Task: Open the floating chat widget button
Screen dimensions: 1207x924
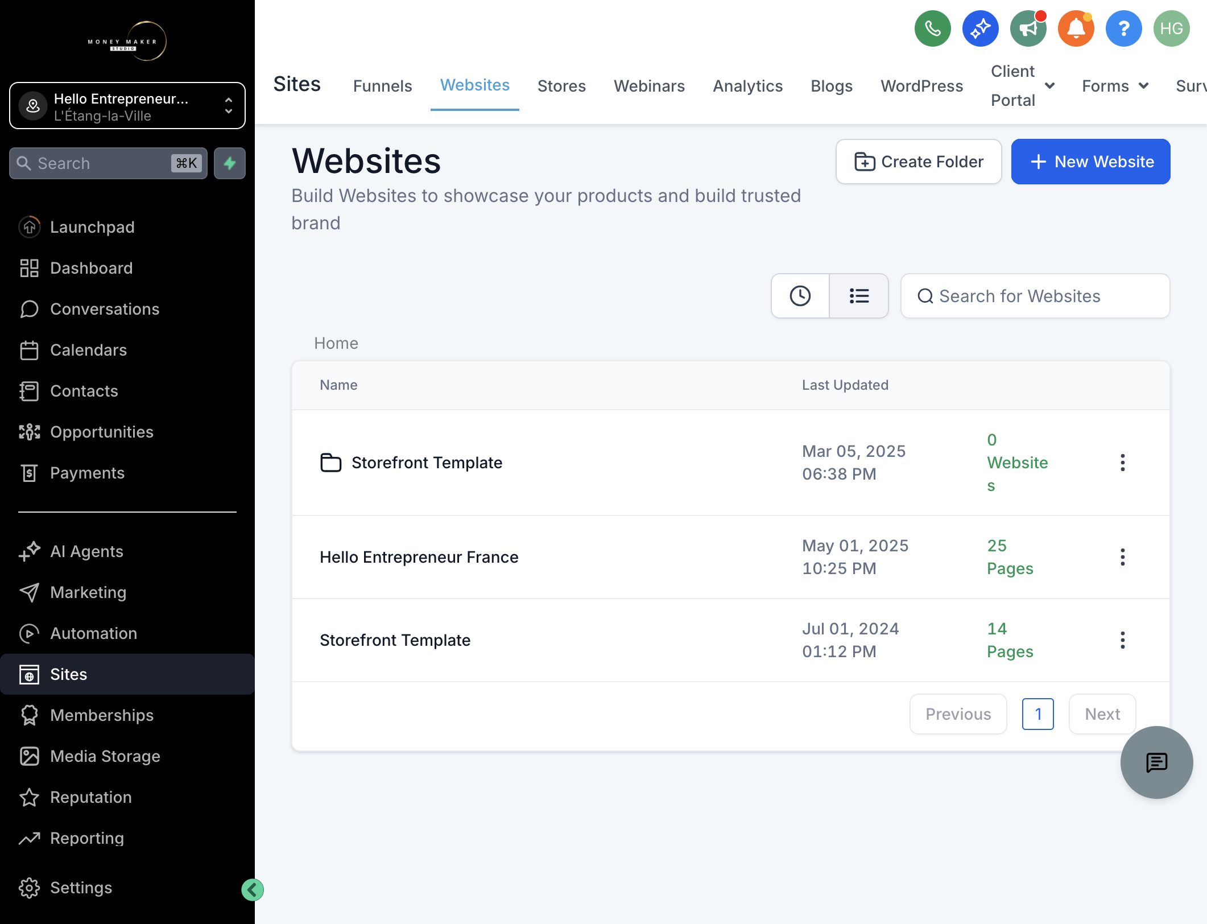Action: [1156, 762]
